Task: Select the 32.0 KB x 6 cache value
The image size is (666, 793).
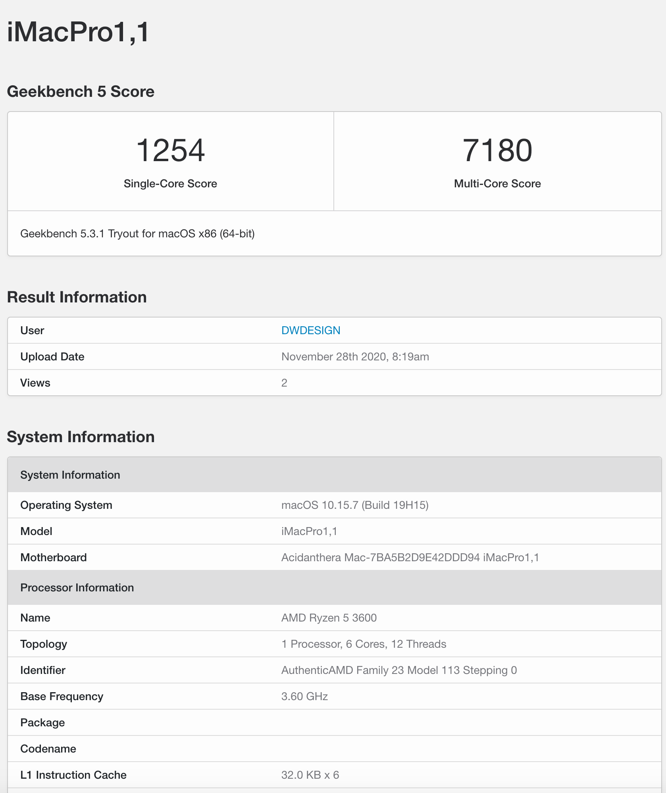Action: click(x=310, y=775)
